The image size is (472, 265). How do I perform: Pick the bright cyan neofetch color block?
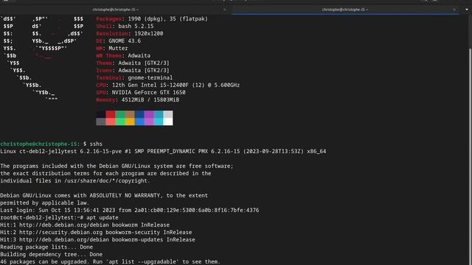pyautogui.click(x=159, y=121)
